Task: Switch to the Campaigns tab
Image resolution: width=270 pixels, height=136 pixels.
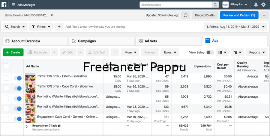Action: [102, 41]
